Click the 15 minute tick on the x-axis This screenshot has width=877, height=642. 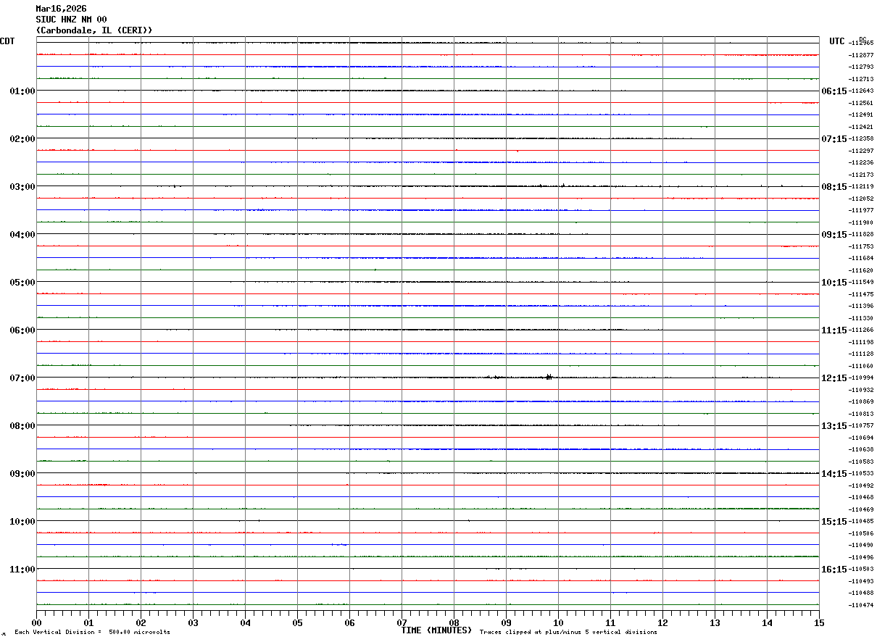click(x=818, y=622)
